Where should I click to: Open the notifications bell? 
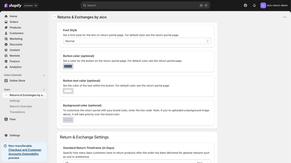[x=254, y=5]
